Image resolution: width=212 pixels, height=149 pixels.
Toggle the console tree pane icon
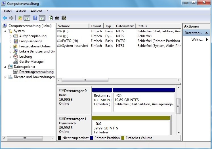[27, 18]
